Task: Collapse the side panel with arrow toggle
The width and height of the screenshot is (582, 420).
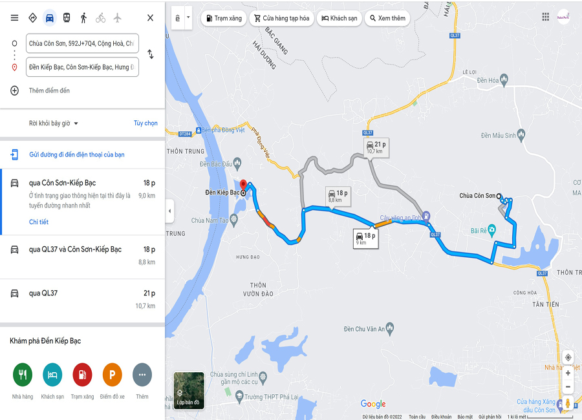Action: 169,211
